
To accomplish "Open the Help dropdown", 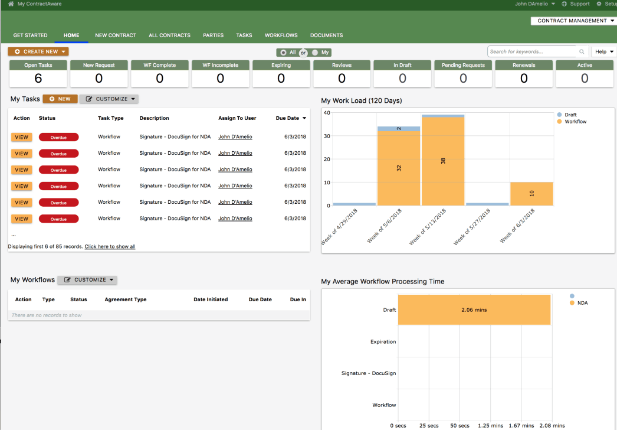I will click(604, 51).
